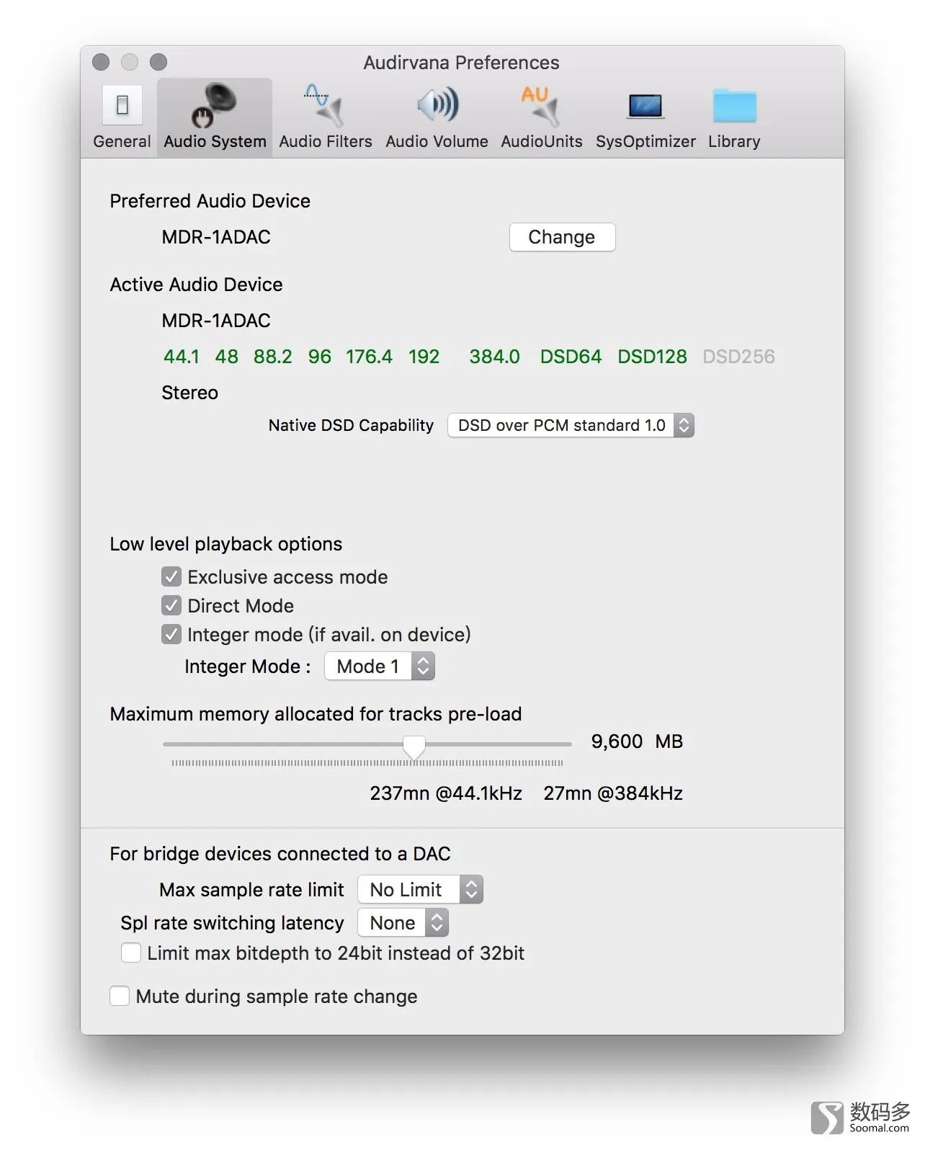Click the 237mn @44.1kHz duration text
The height and width of the screenshot is (1150, 925).
446,793
